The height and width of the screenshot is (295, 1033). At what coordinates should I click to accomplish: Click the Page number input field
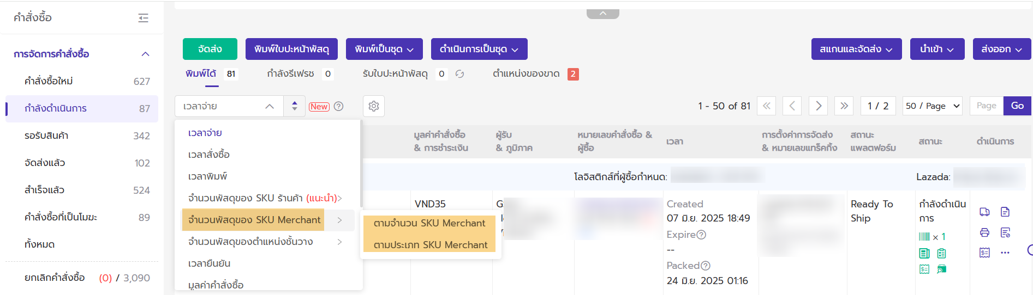986,106
